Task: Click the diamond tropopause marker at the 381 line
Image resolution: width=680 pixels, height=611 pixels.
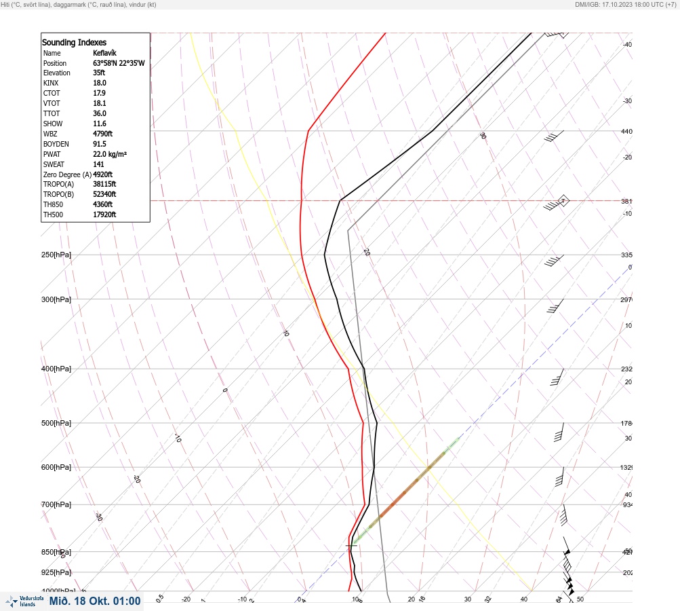Action: coord(563,201)
